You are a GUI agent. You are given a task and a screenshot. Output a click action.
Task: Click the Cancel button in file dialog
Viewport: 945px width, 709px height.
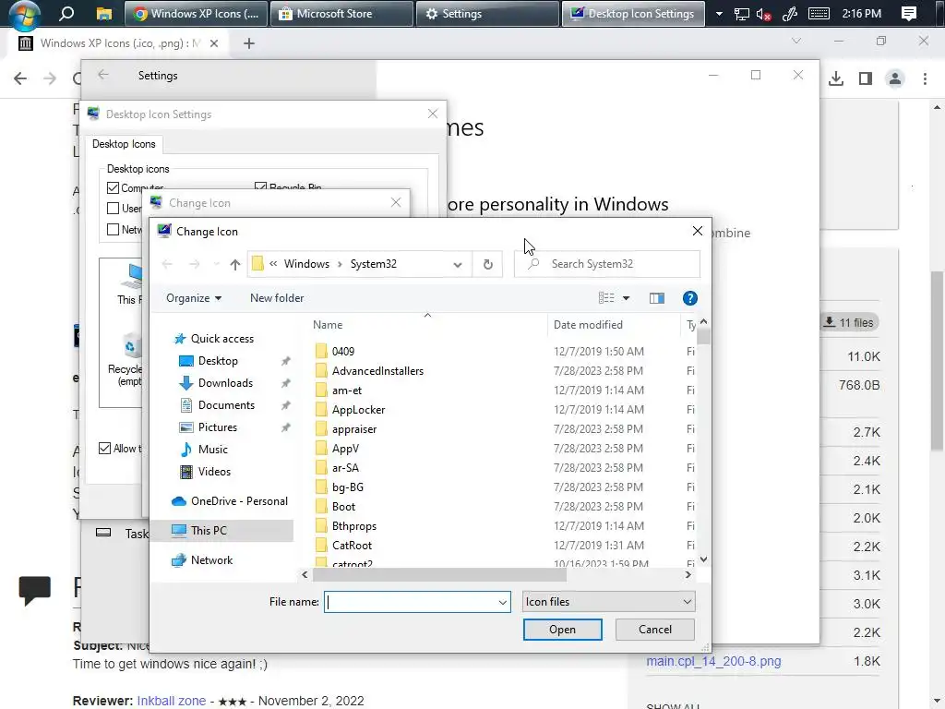pos(655,630)
